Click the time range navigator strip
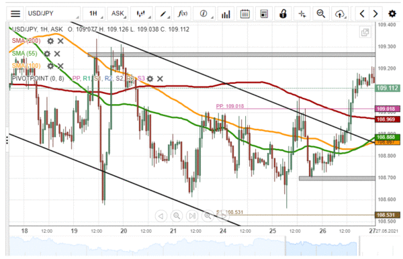Screen dimensions: 403x259 tap(192, 246)
